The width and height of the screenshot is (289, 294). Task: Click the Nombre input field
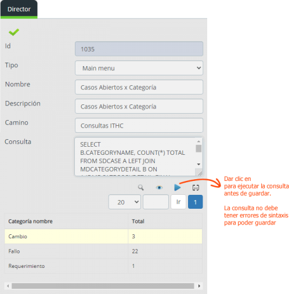point(139,87)
